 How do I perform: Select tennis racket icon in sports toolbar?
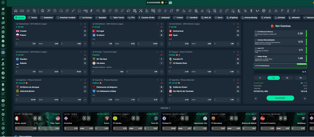click(x=49, y=11)
